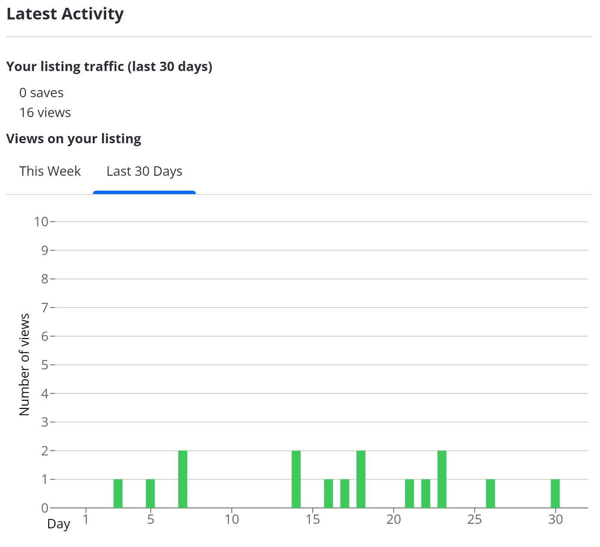600x547 pixels.
Task: Select the two-view bar on day 7
Action: pyautogui.click(x=183, y=479)
